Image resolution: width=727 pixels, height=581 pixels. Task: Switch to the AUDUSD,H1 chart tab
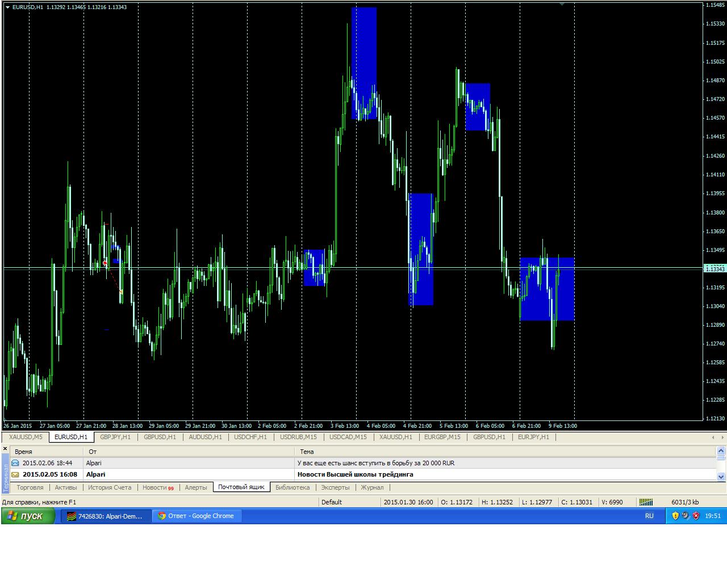click(205, 437)
